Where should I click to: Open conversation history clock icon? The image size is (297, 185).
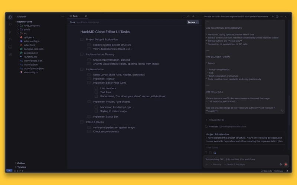[277, 17]
